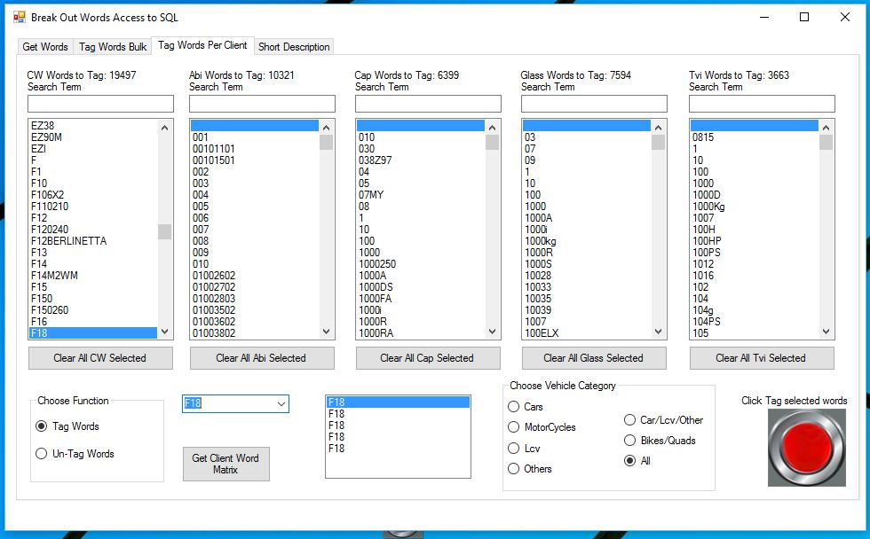Viewport: 870px width, 539px height.
Task: Select 104PS in the Tvi list
Action: pyautogui.click(x=755, y=321)
